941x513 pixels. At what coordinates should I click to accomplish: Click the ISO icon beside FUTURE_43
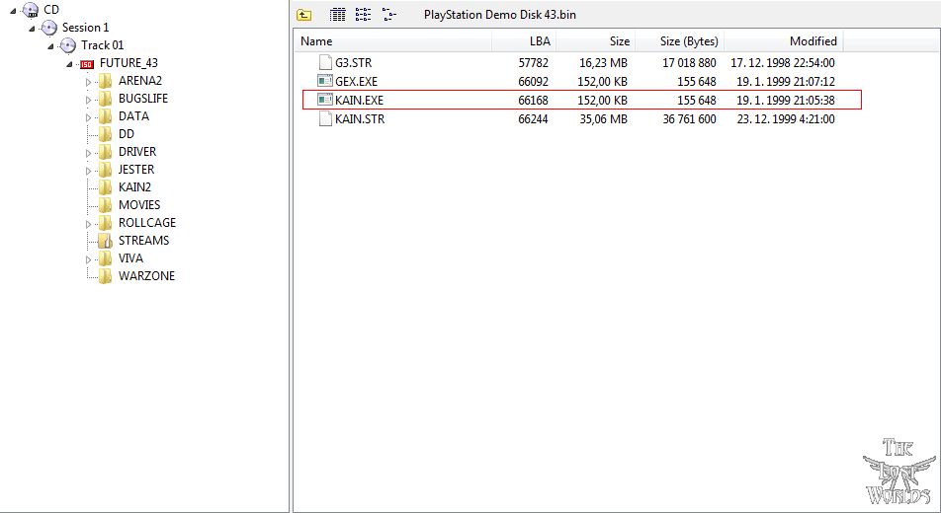pyautogui.click(x=87, y=64)
